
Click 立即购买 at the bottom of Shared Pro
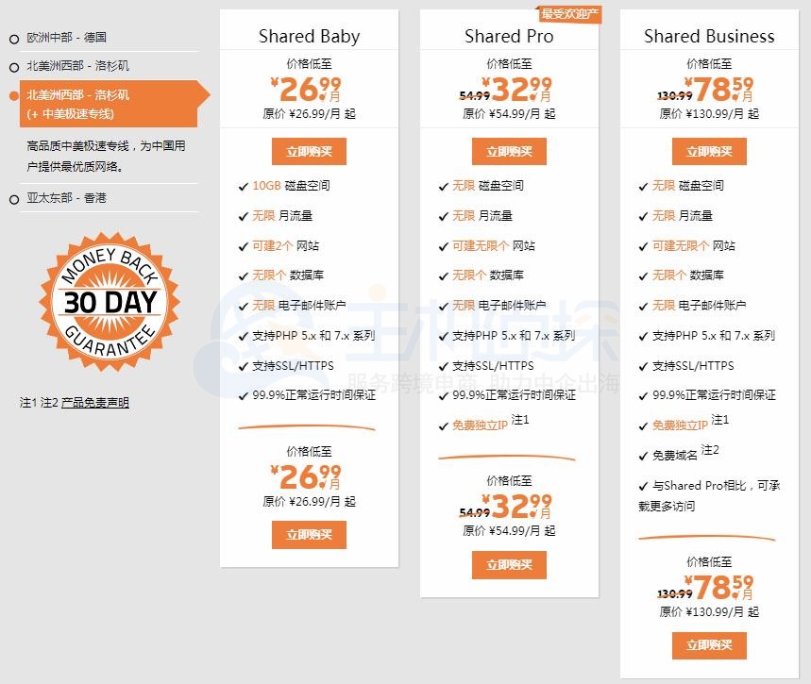tap(509, 566)
